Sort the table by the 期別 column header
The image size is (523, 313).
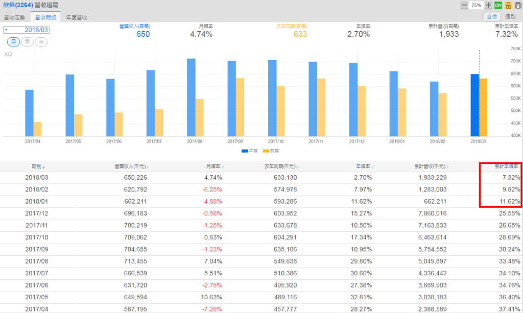38,166
